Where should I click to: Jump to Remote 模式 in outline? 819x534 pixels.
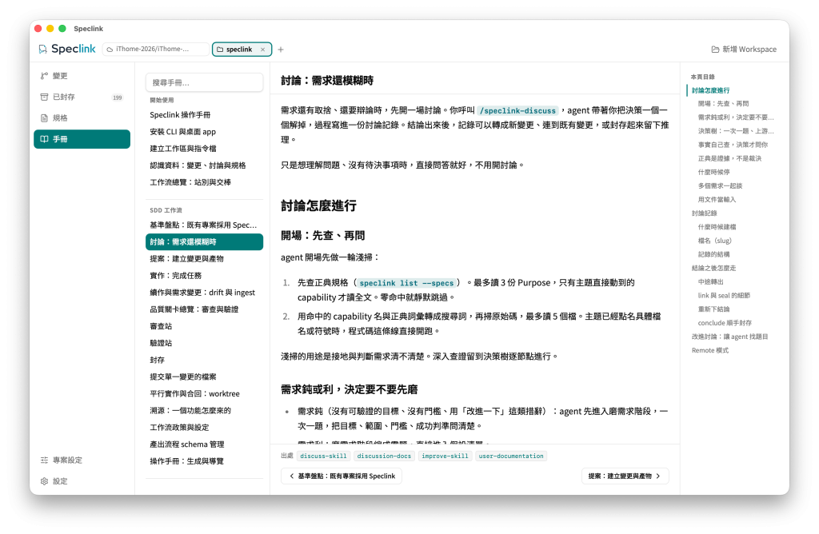pyautogui.click(x=710, y=350)
